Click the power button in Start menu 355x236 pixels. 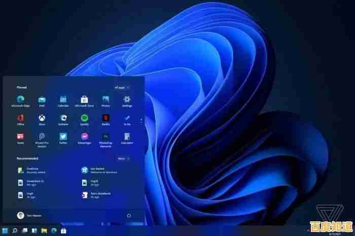click(x=129, y=215)
